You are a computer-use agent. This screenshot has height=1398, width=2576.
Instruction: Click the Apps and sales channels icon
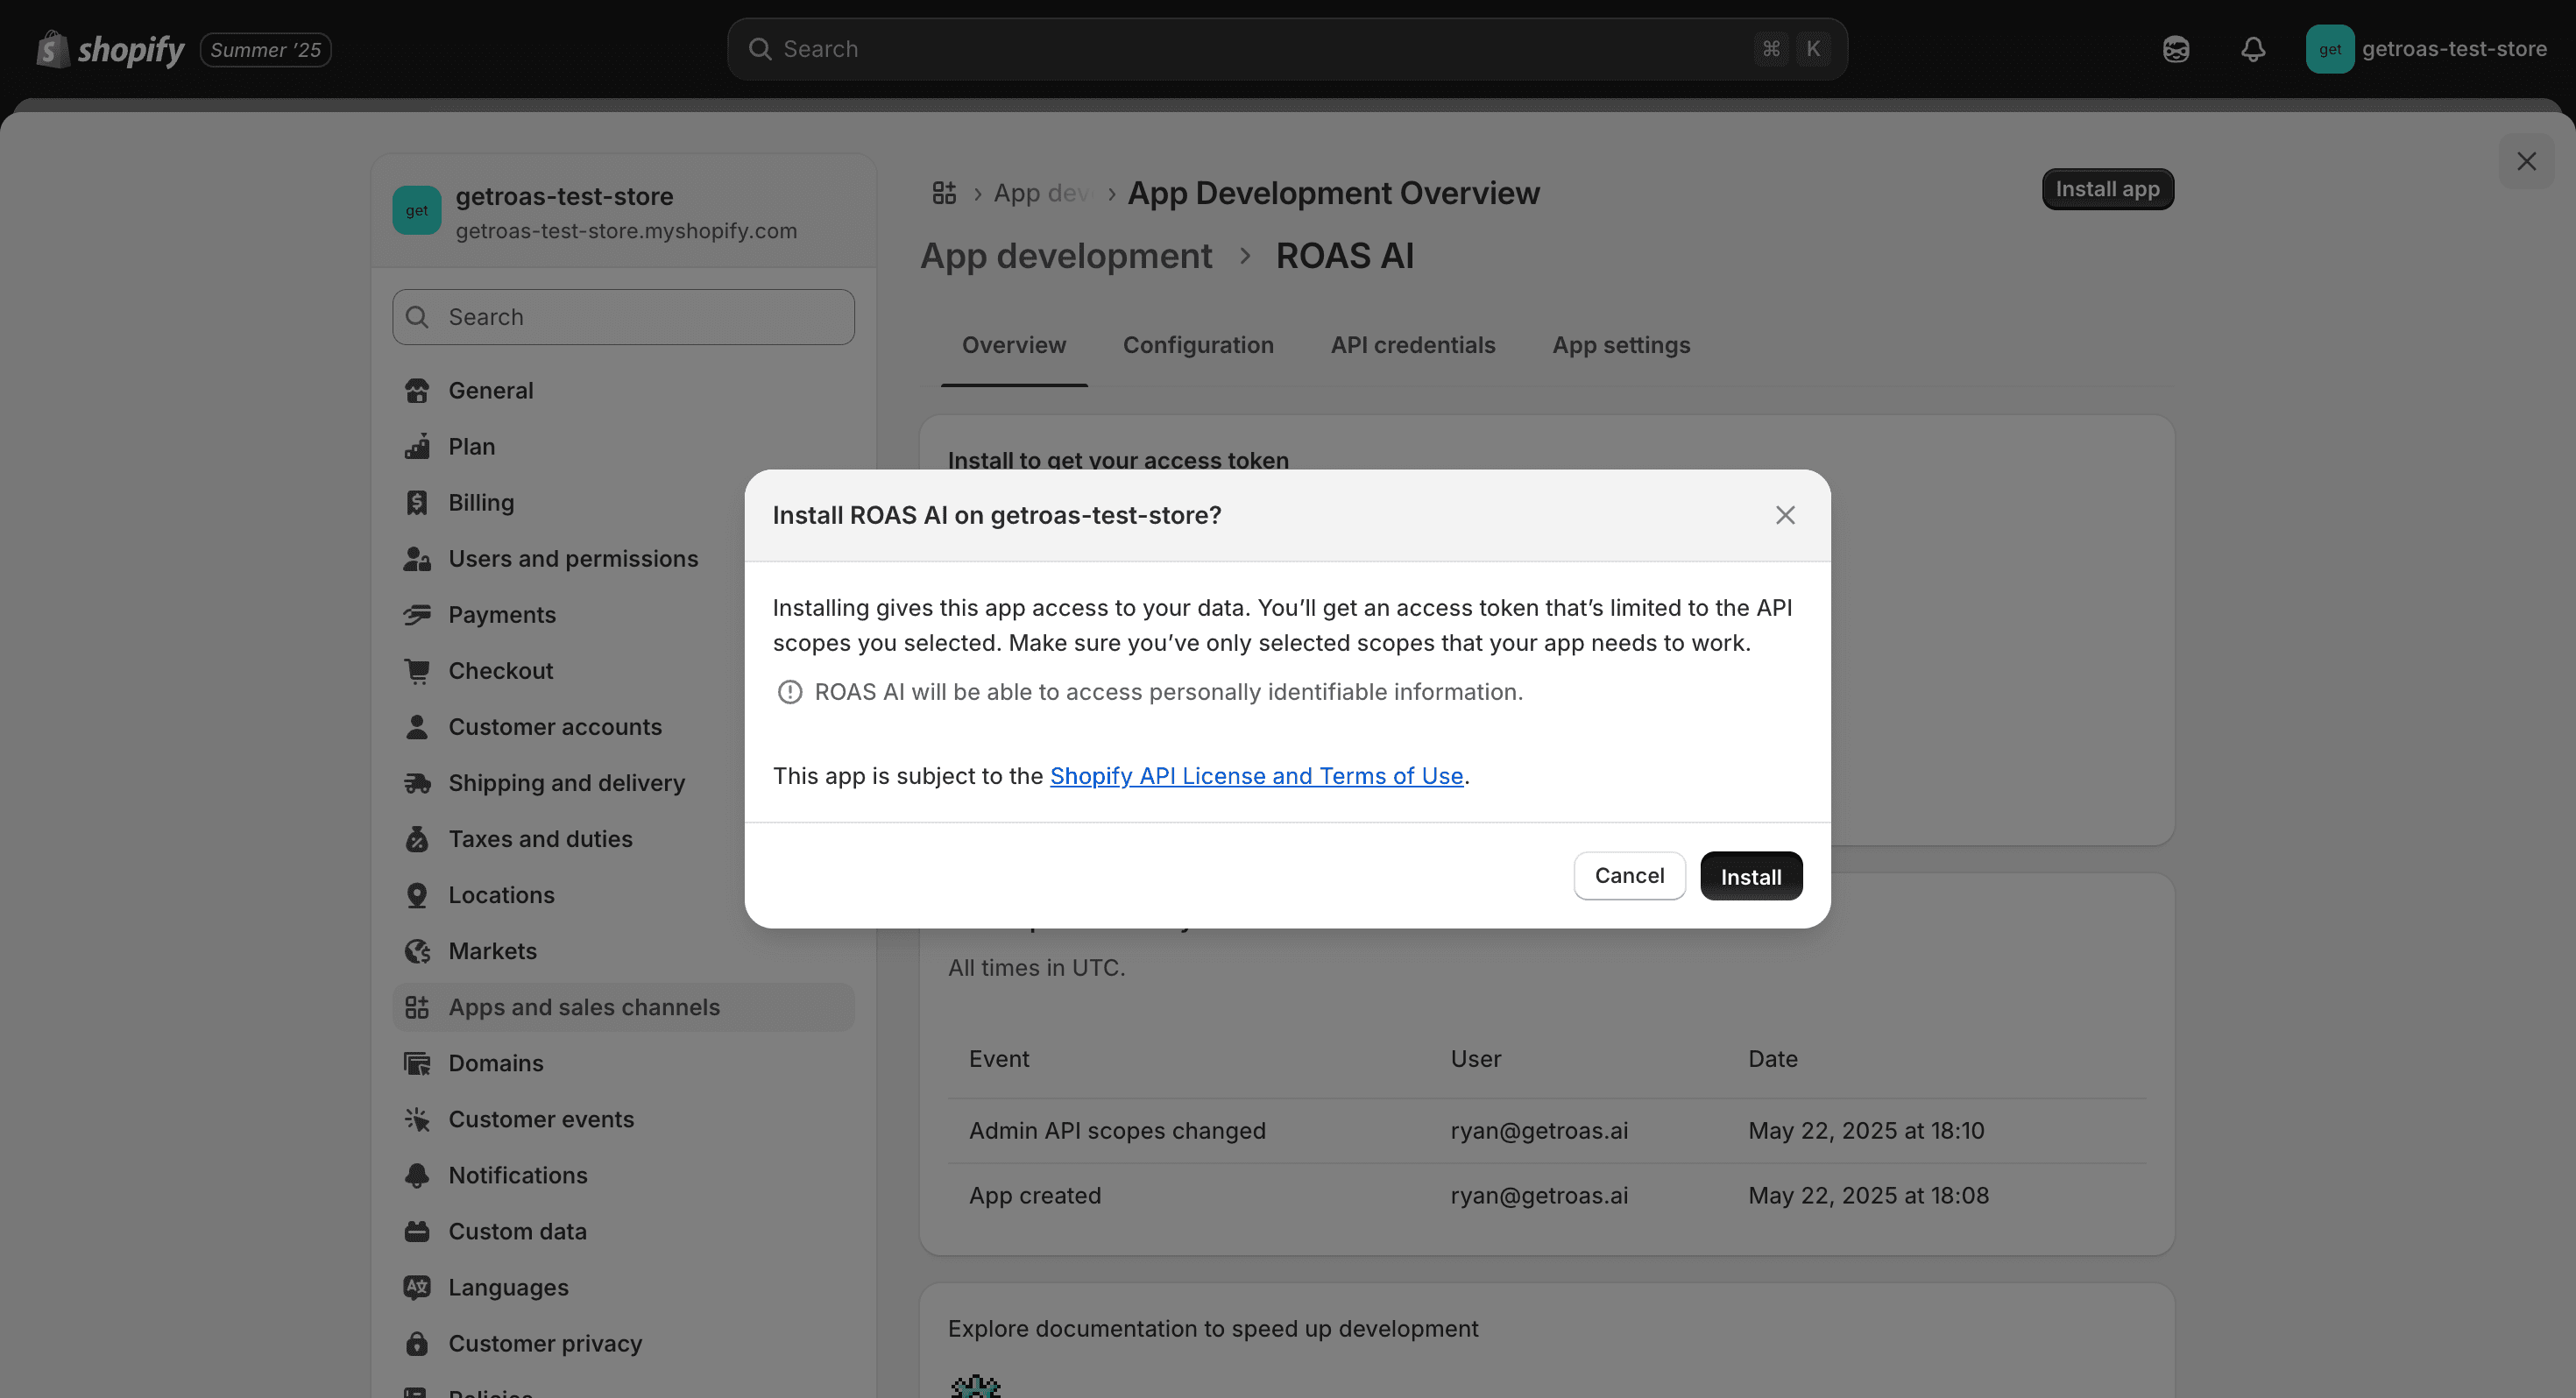click(417, 1006)
